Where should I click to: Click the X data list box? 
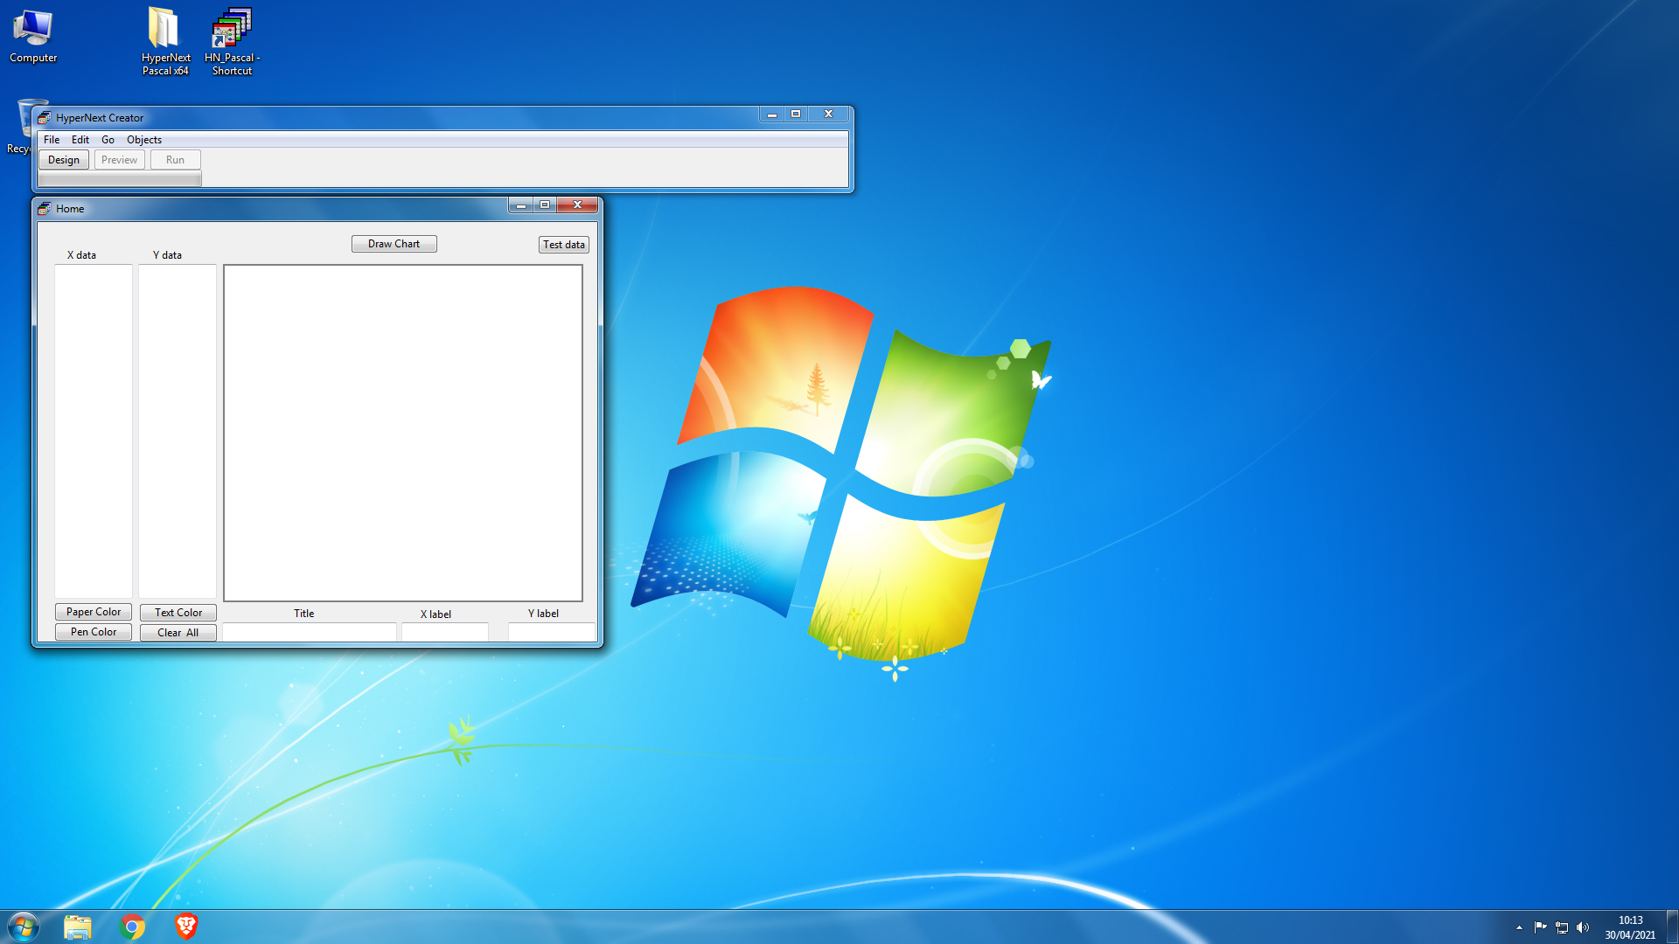click(x=94, y=430)
